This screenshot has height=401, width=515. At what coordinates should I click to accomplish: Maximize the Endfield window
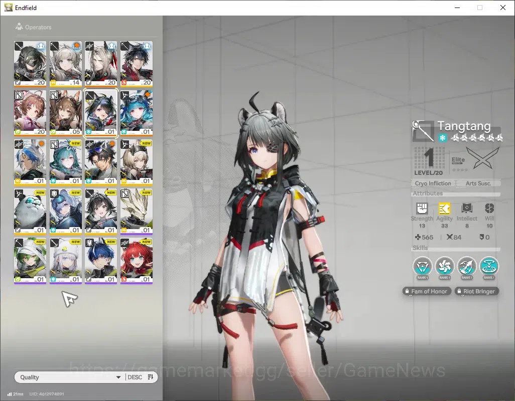pos(480,8)
